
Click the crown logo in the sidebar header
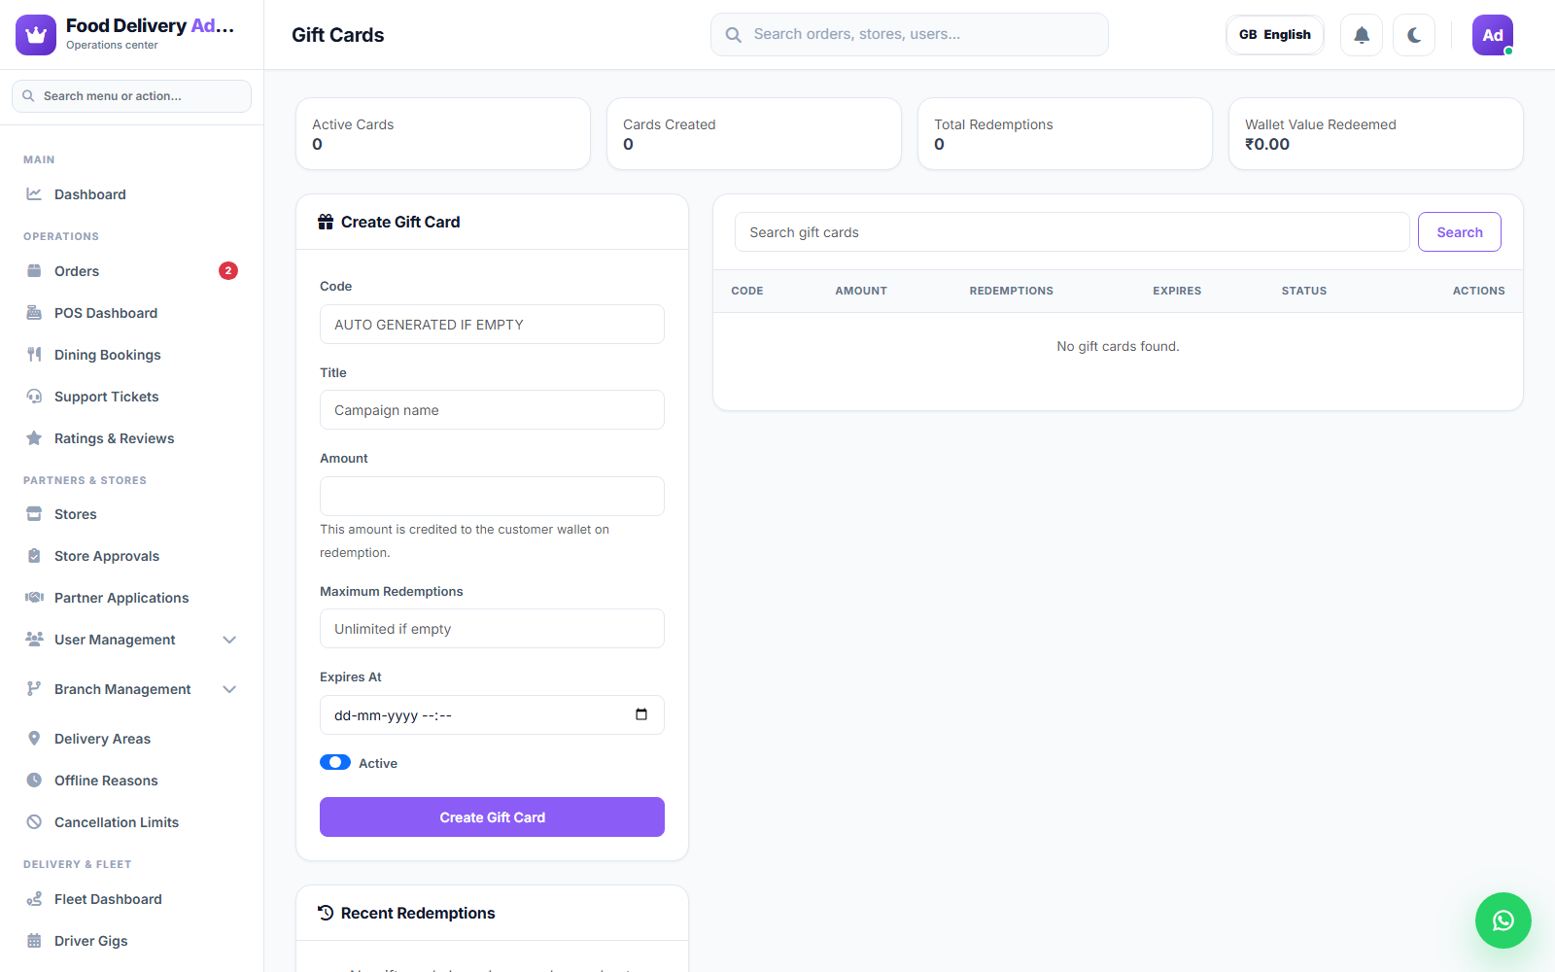tap(36, 35)
